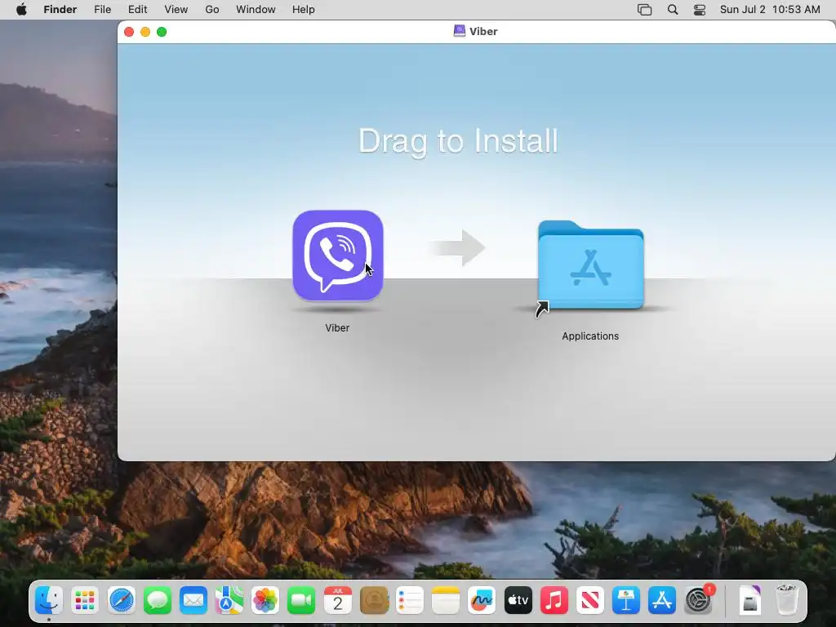836x627 pixels.
Task: Open Apple TV from the Dock
Action: coord(518,601)
